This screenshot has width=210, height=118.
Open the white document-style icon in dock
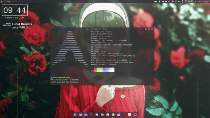pos(130,115)
